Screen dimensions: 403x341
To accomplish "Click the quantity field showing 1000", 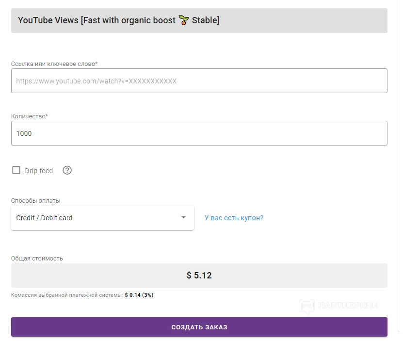I will (x=199, y=133).
